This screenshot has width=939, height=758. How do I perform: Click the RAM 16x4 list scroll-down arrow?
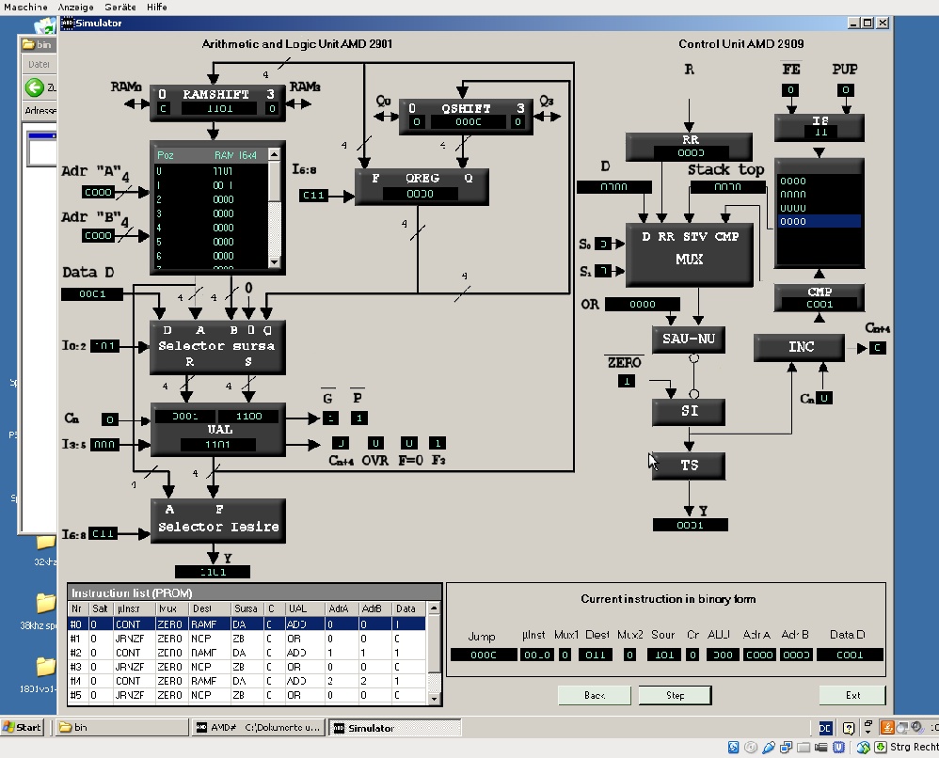[x=275, y=262]
